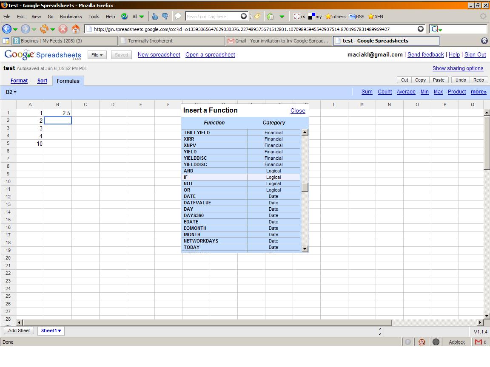
Task: Close the Insert a Function dialog
Action: (x=298, y=110)
